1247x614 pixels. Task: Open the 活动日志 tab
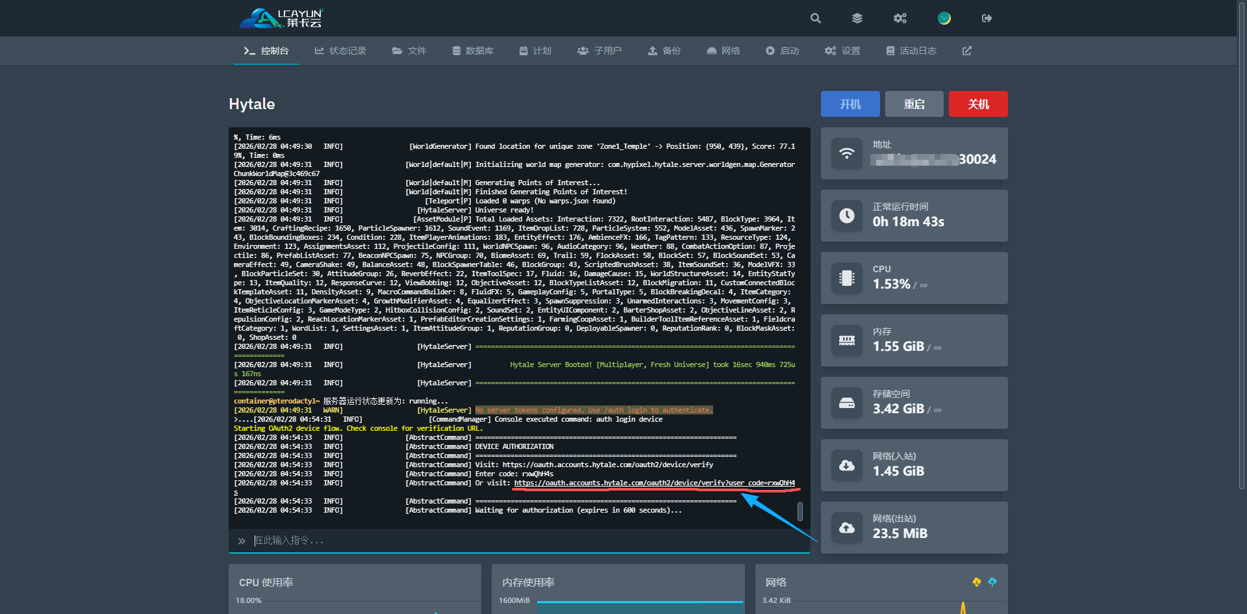(911, 51)
